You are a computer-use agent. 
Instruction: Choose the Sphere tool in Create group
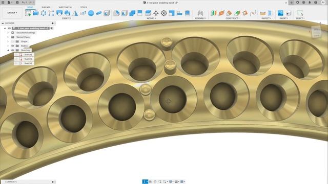click(91, 13)
